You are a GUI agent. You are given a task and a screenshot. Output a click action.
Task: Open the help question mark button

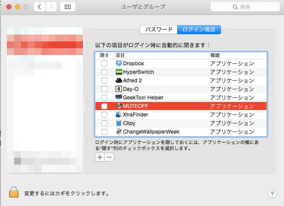272,194
